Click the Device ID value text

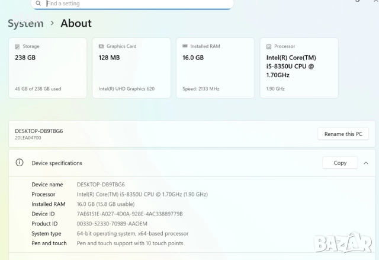tap(130, 214)
